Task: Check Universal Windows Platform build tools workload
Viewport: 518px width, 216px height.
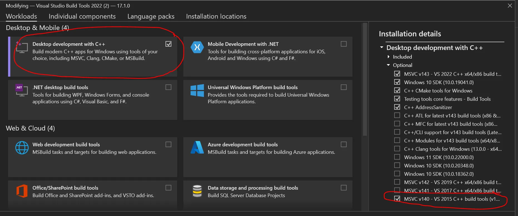Action: point(344,87)
